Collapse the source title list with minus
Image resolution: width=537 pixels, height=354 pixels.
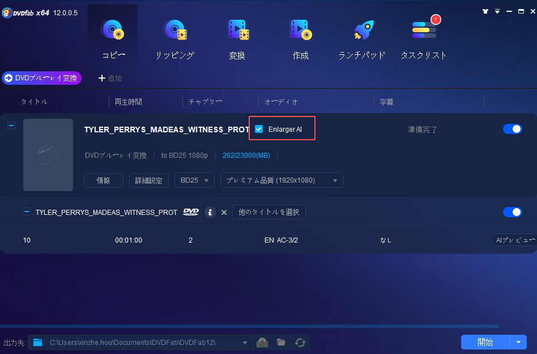click(26, 212)
